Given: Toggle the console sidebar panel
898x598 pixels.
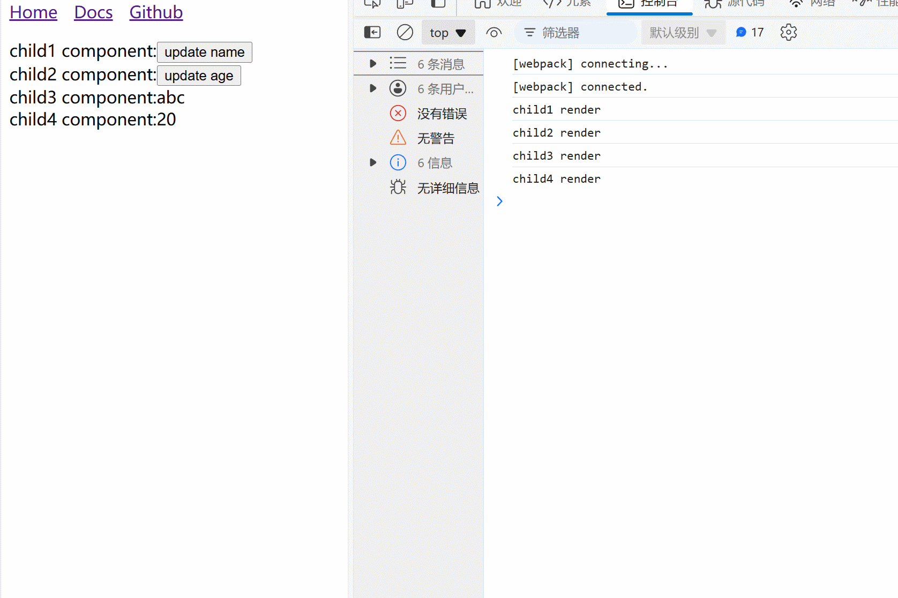Looking at the screenshot, I should (x=372, y=32).
